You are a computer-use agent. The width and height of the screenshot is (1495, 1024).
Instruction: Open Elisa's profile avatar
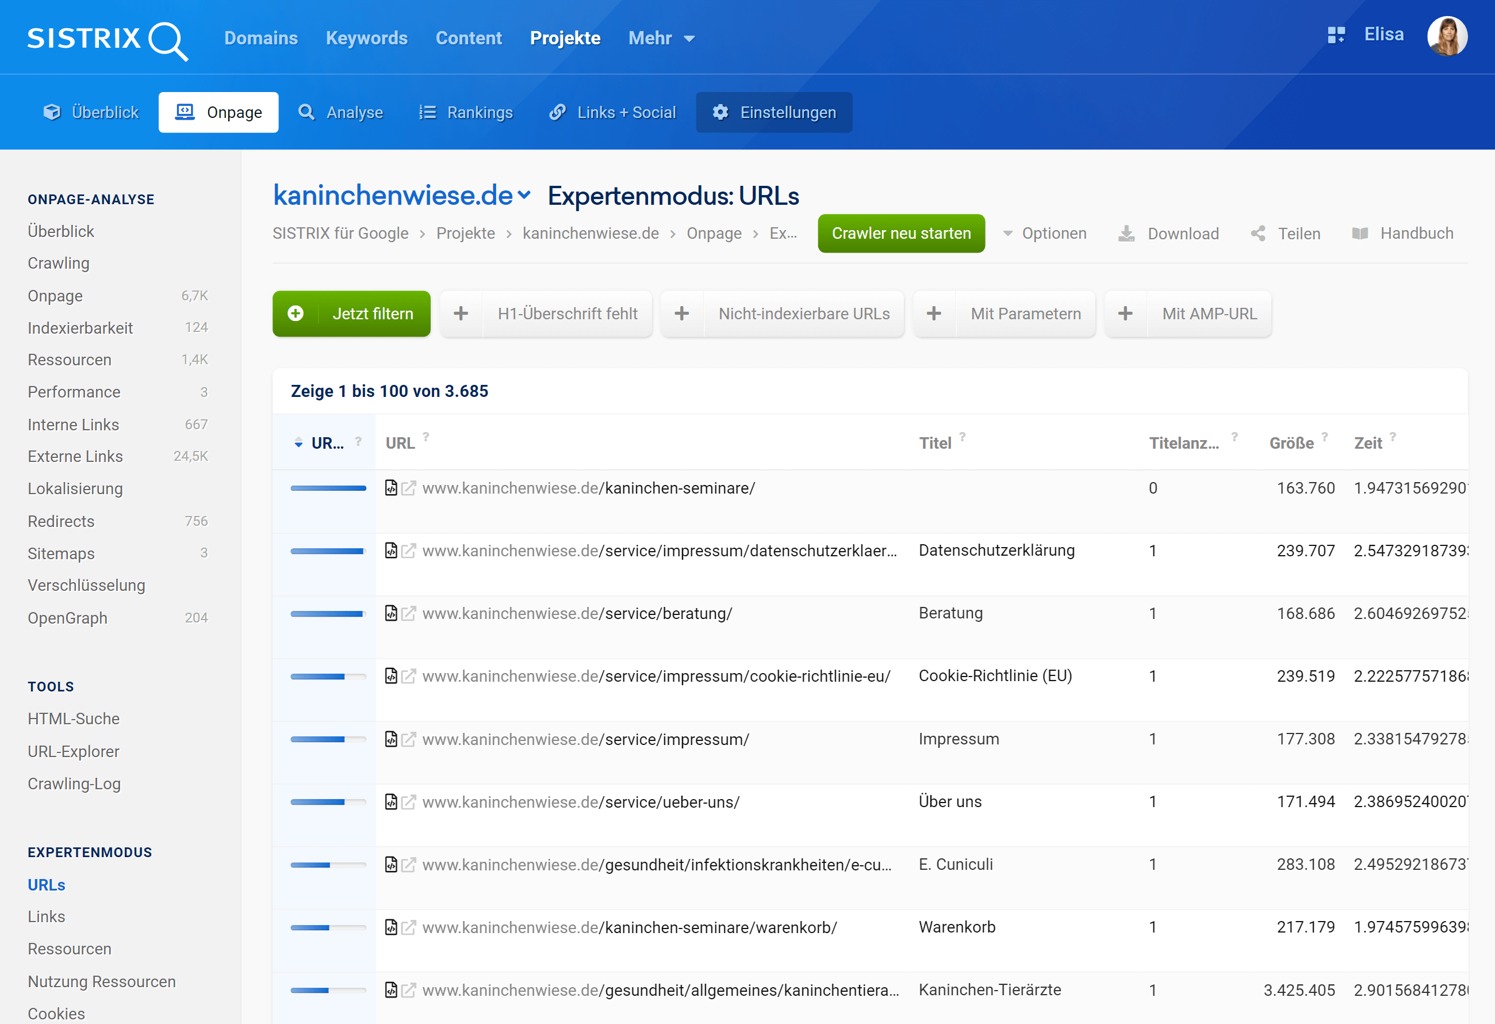1447,36
